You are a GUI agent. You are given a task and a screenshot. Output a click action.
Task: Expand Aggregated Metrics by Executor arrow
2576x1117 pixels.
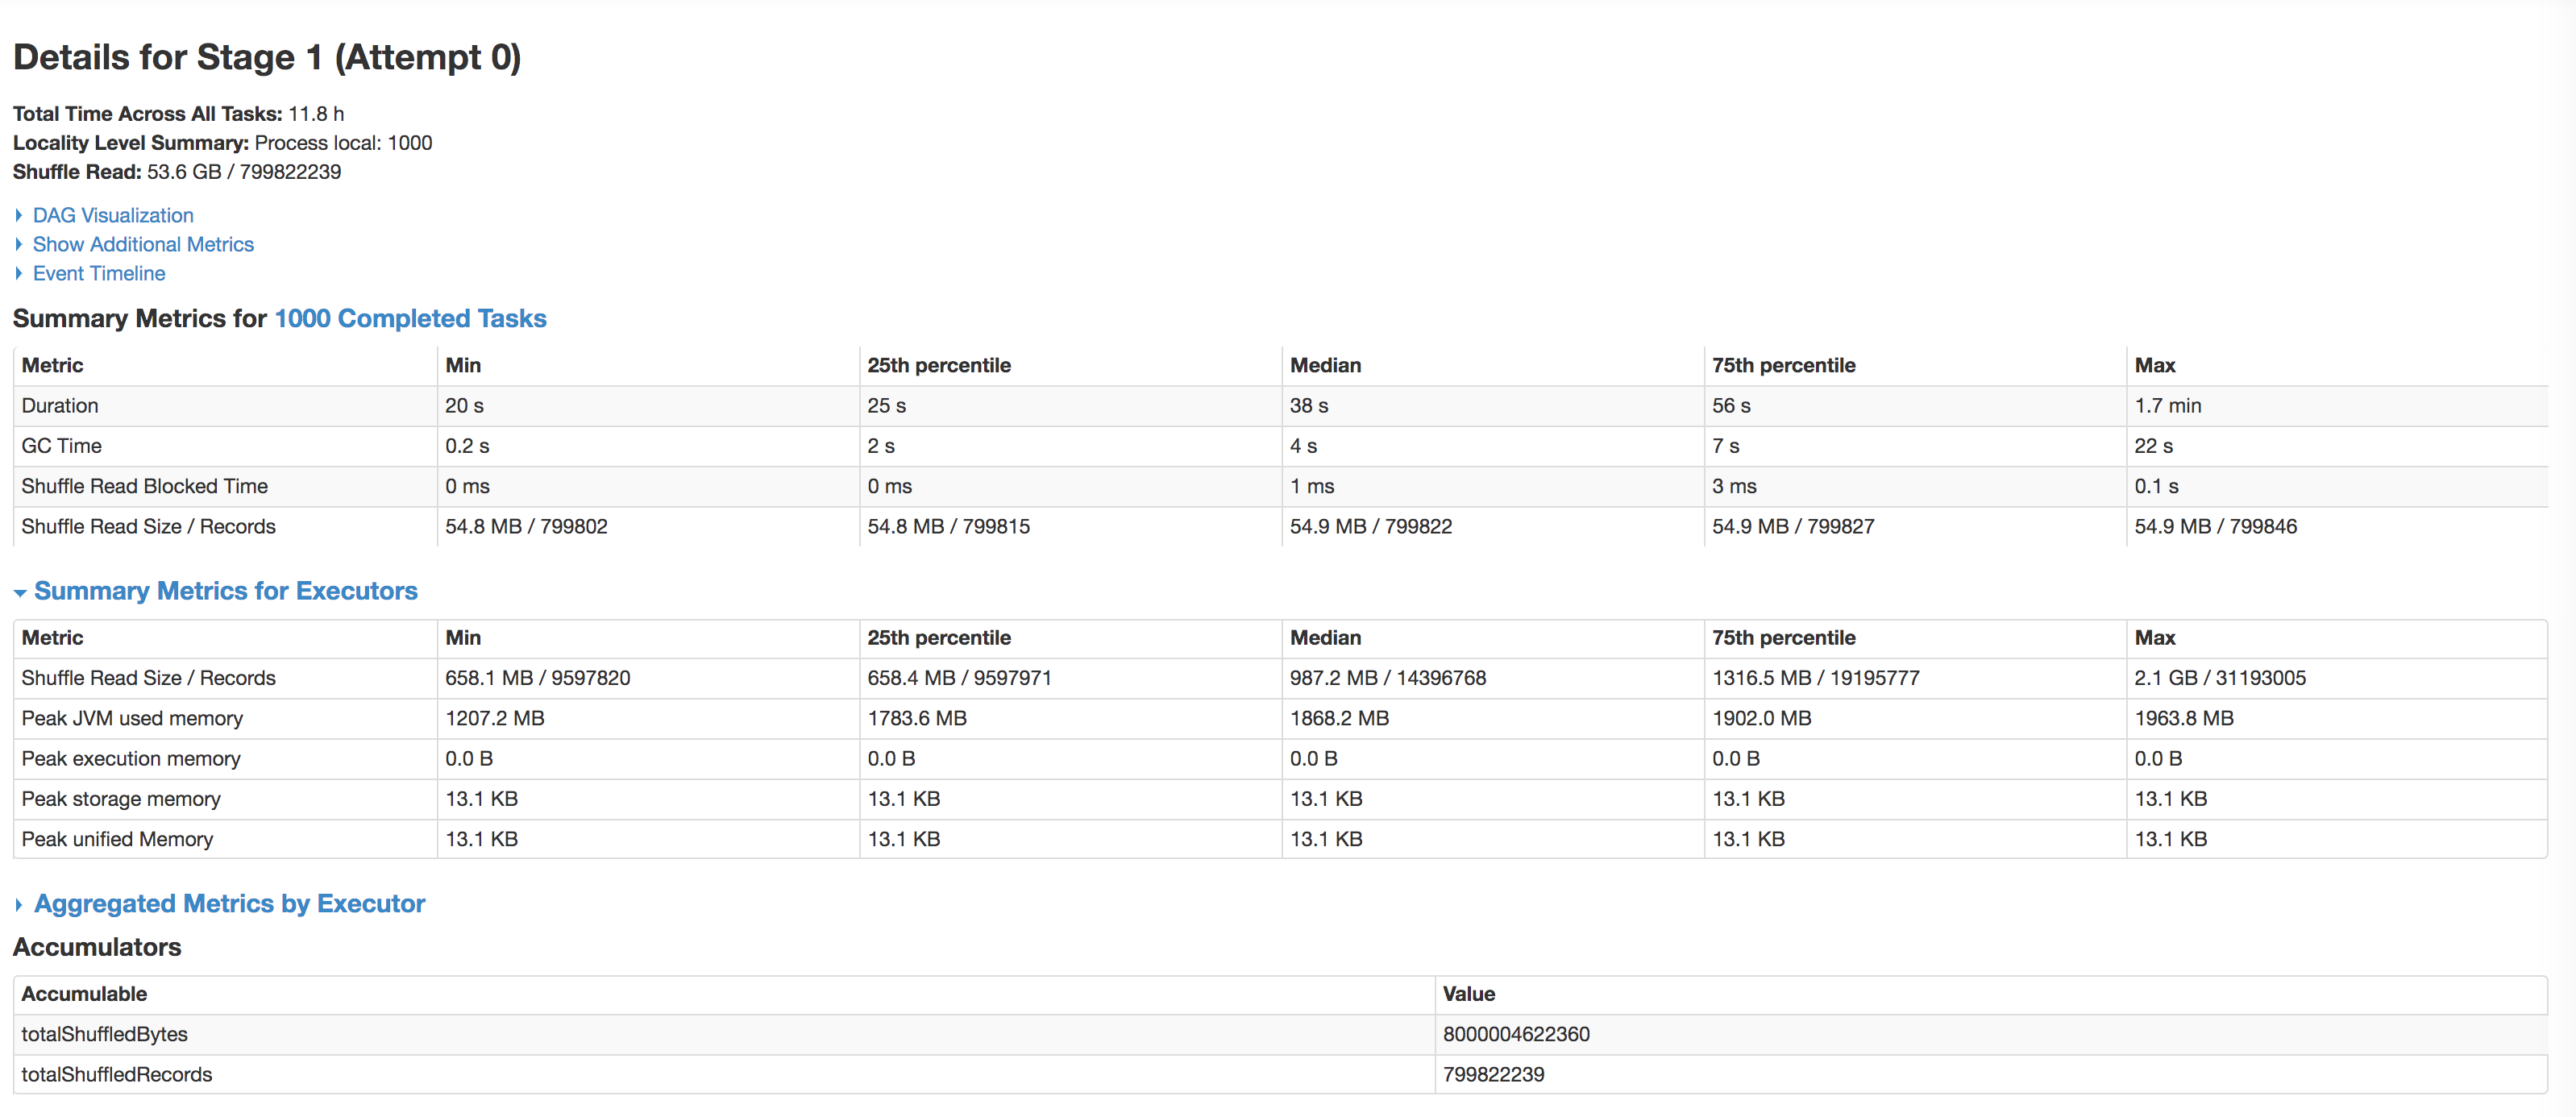(x=18, y=905)
